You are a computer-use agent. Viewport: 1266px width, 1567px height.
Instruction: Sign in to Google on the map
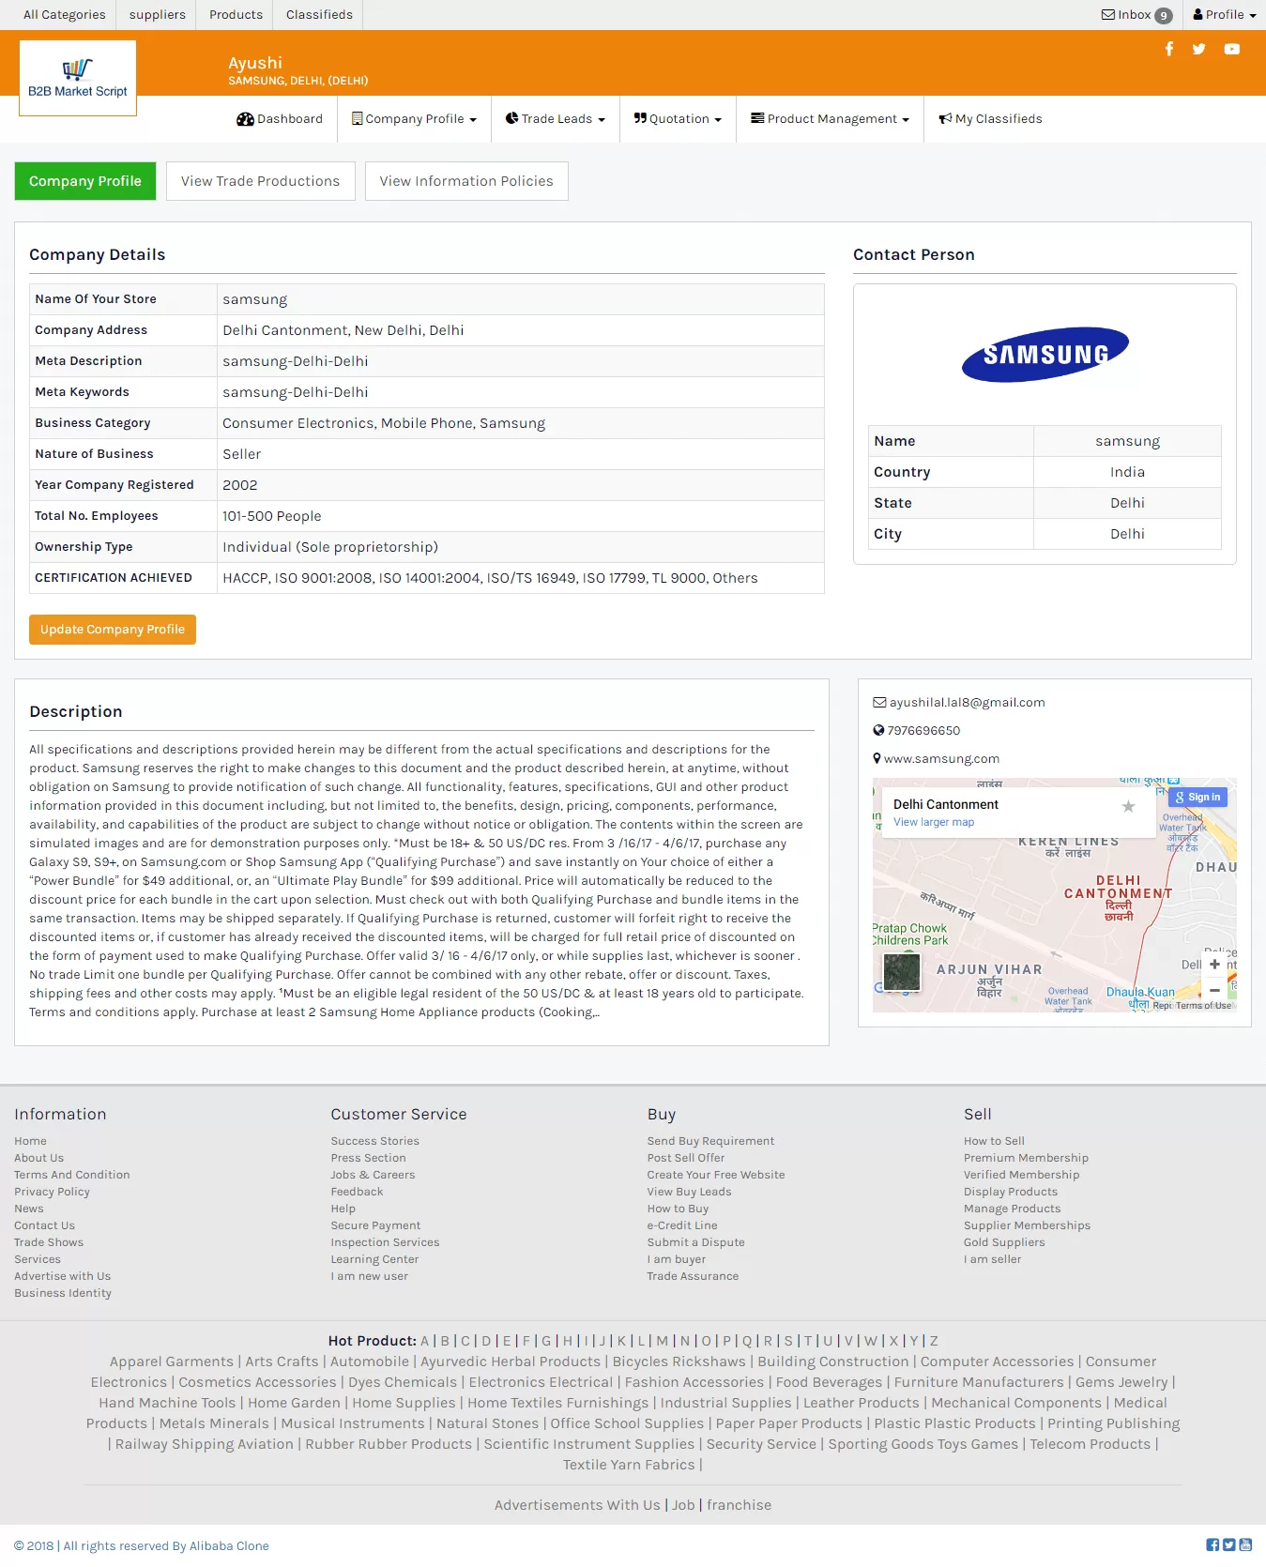[x=1198, y=797]
